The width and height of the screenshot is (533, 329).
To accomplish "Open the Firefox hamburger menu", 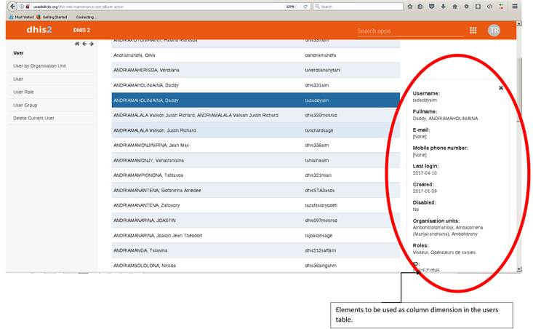I will (515, 6).
